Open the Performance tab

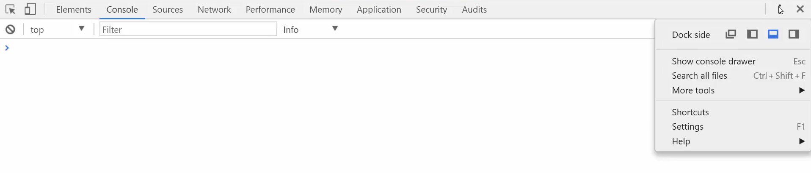(270, 9)
